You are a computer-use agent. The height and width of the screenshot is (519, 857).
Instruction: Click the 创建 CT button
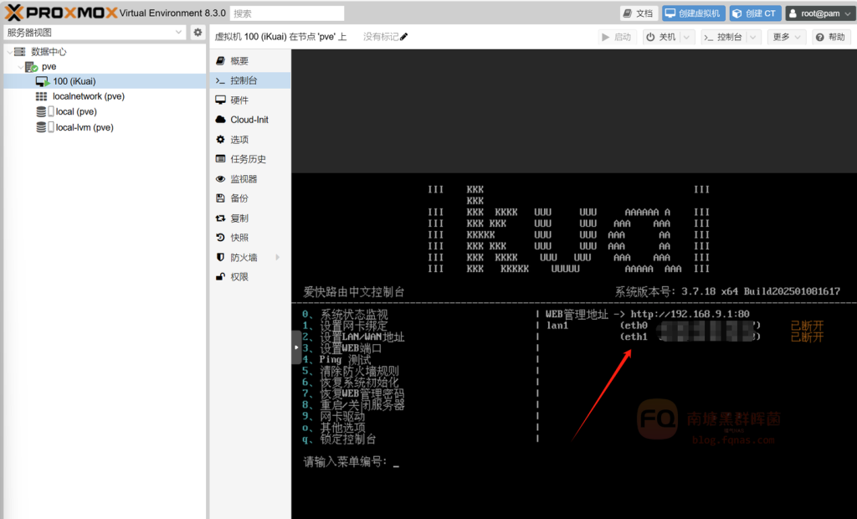[x=755, y=13]
